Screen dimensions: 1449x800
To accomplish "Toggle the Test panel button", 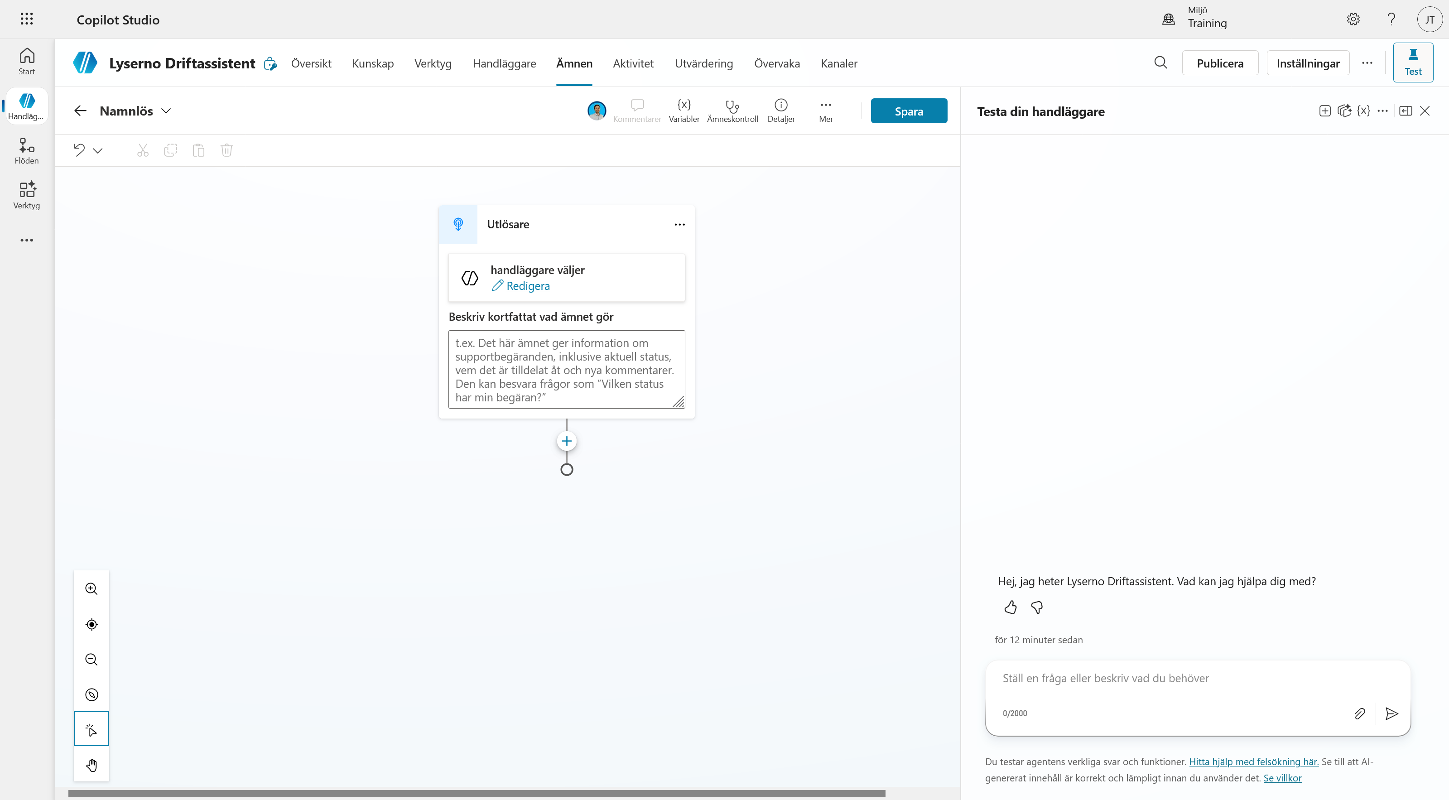I will pyautogui.click(x=1412, y=63).
